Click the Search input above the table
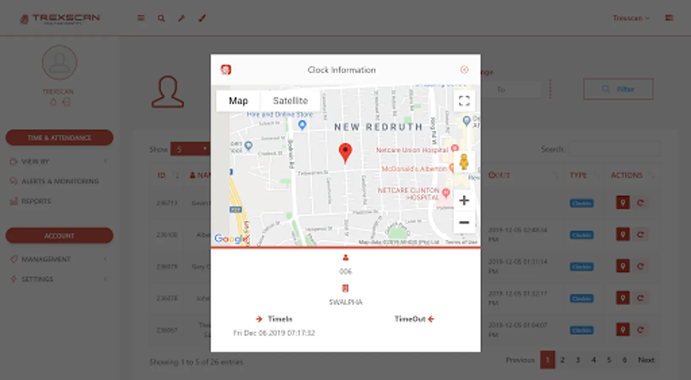 point(614,149)
